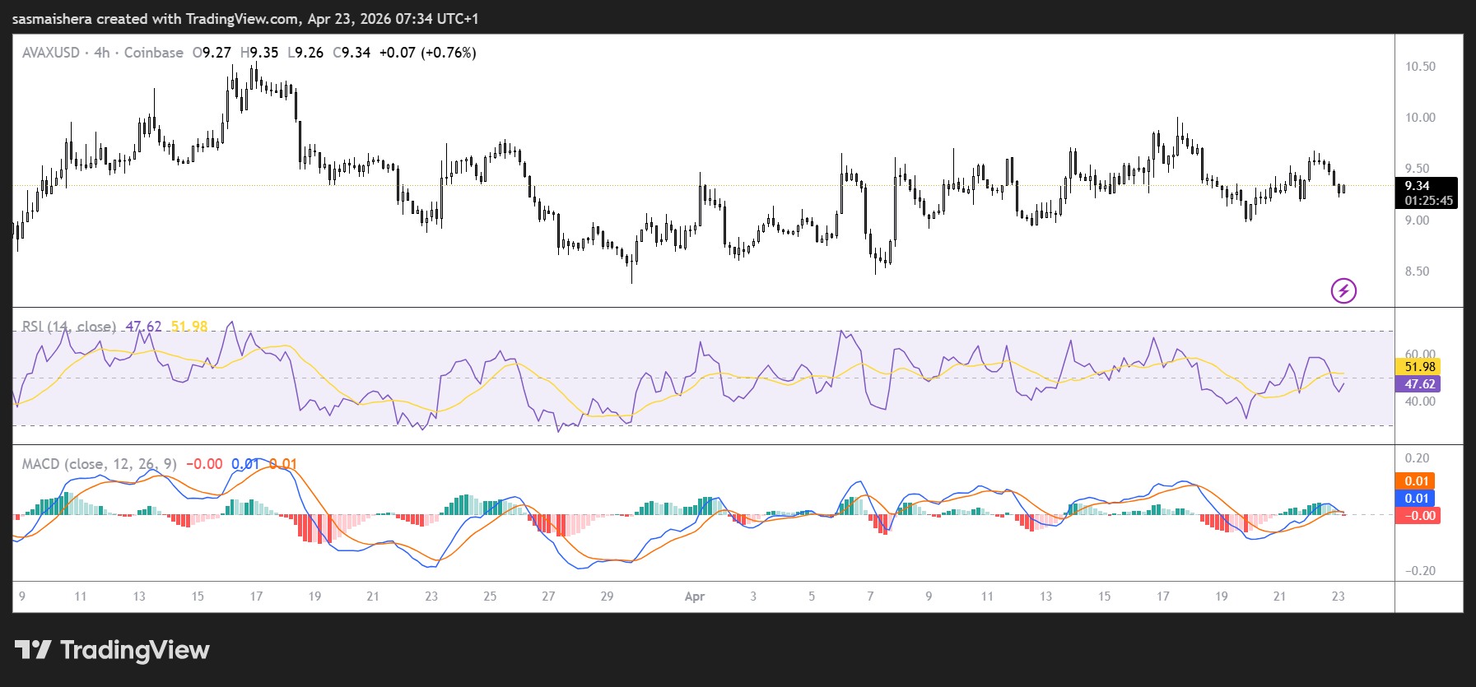This screenshot has width=1476, height=687.
Task: Click the red -0.00 label on MACD axis
Action: (x=1419, y=516)
